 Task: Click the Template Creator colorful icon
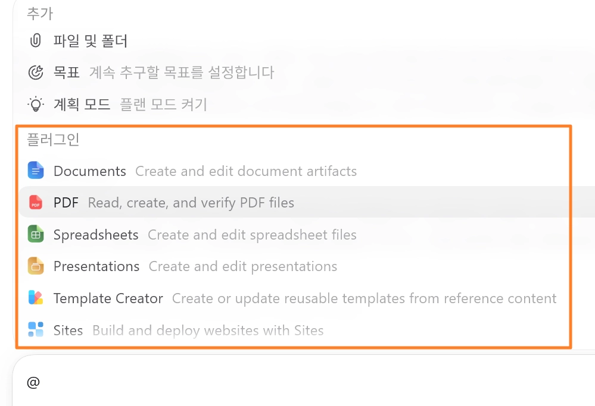(36, 298)
